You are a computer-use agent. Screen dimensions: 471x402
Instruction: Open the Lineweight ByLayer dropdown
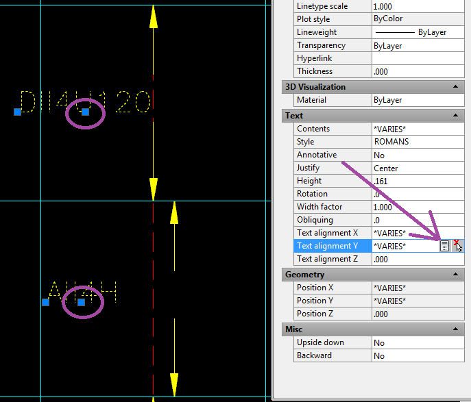417,32
